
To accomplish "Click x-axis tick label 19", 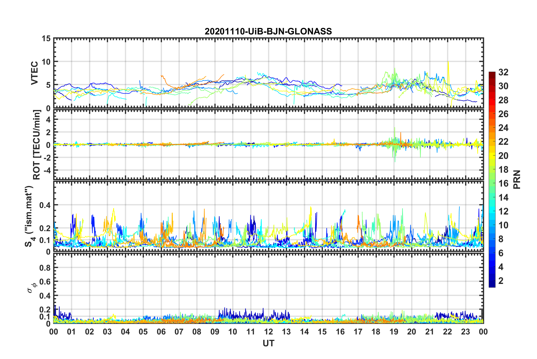I will (x=394, y=332).
